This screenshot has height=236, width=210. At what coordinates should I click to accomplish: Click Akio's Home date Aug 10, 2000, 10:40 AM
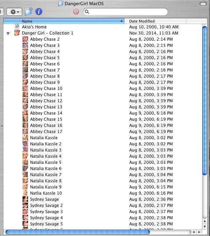click(154, 27)
